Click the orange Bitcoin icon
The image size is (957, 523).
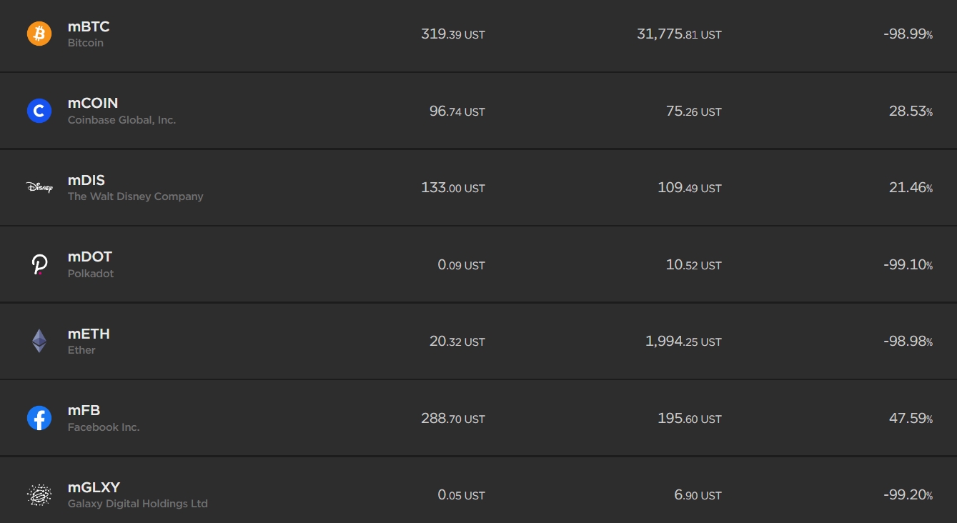(39, 34)
